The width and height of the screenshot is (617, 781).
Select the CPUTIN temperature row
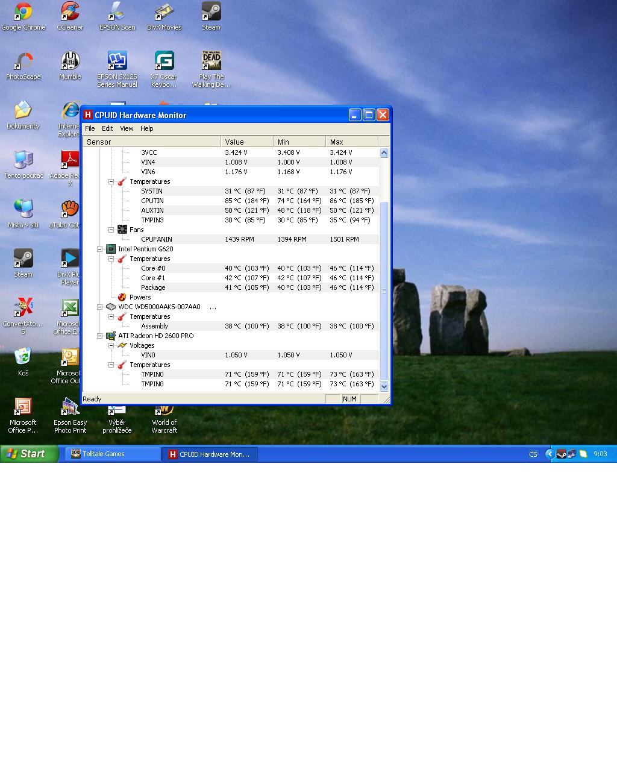coord(231,201)
